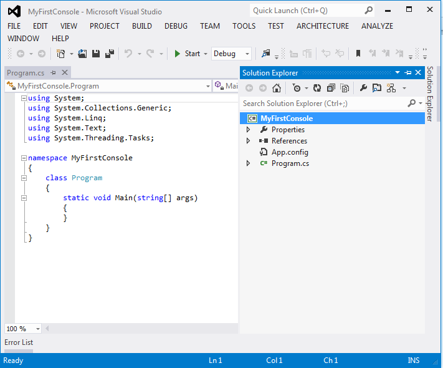Click Show All Files icon
The width and height of the screenshot is (443, 368).
[345, 88]
